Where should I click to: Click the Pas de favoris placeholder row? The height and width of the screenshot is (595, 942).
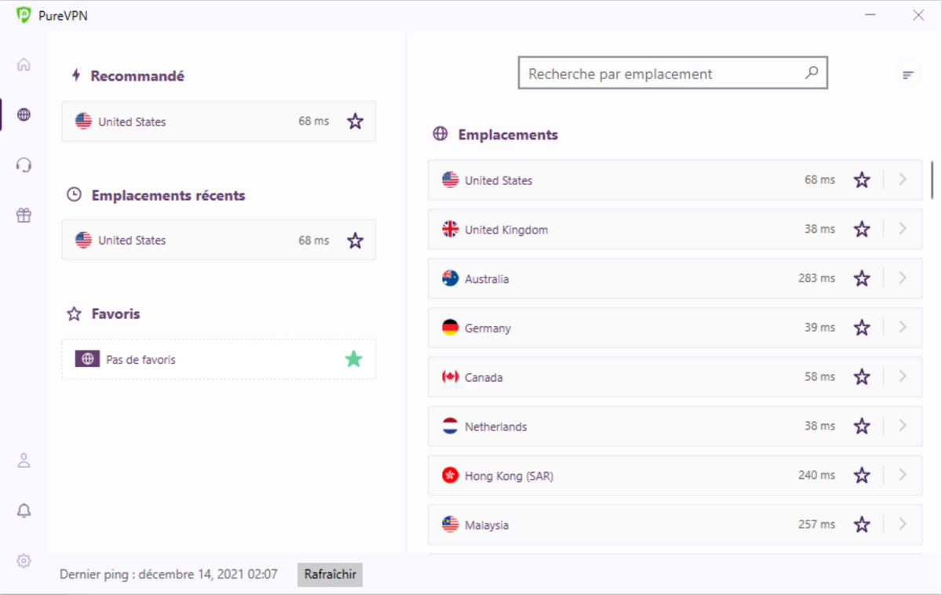[218, 359]
